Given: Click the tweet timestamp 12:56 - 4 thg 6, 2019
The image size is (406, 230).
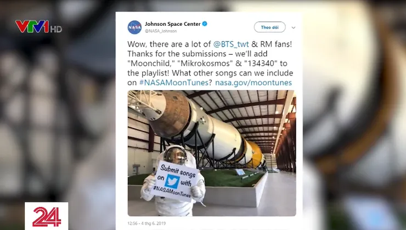Looking at the screenshot, I should (146, 223).
